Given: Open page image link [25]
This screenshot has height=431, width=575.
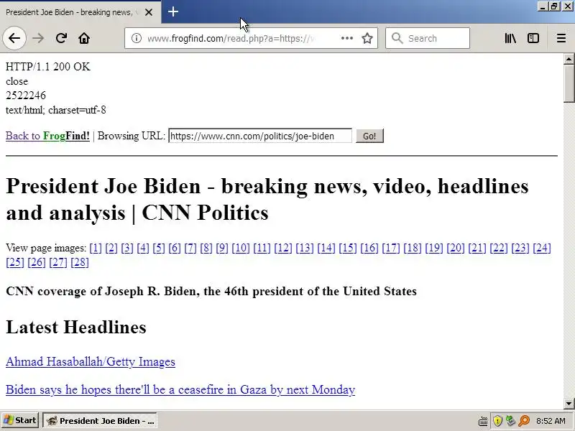Looking at the screenshot, I should pos(15,262).
